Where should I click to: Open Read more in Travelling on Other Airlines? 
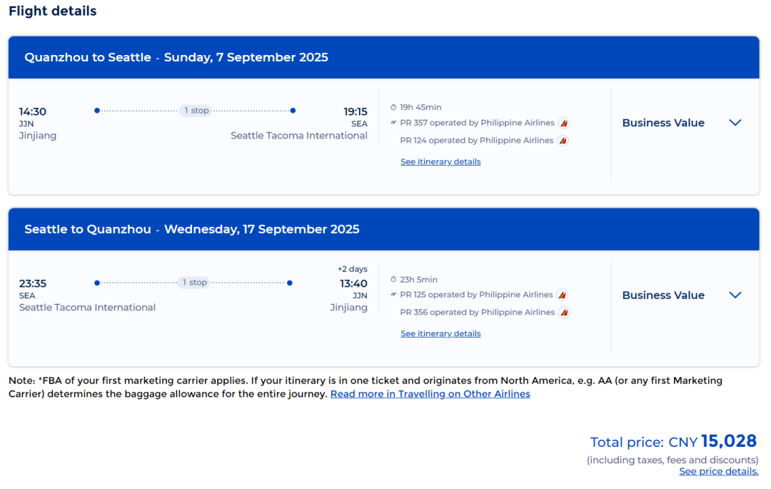pyautogui.click(x=430, y=394)
